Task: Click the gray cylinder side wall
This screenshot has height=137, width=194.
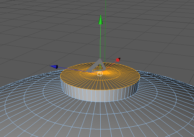Action: point(100,95)
